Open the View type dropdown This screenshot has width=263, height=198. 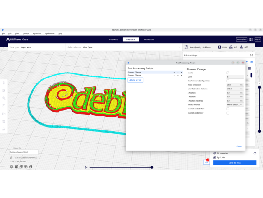point(37,47)
